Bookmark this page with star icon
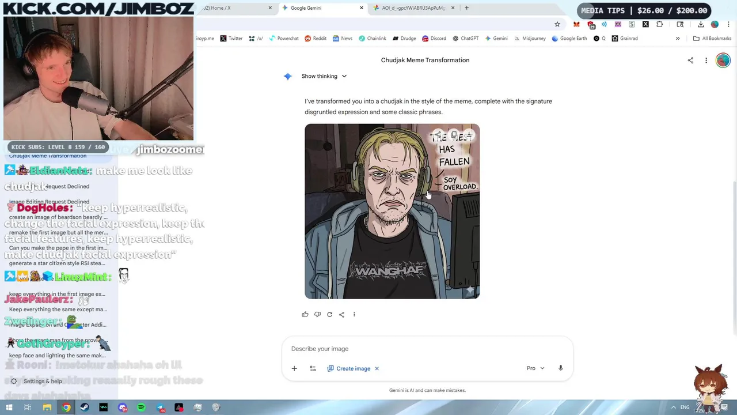 557,24
